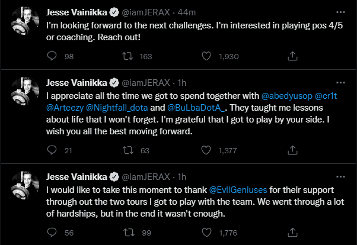357x245 pixels.
Task: Share the tweet mentioning @abedyusop
Action: point(292,150)
